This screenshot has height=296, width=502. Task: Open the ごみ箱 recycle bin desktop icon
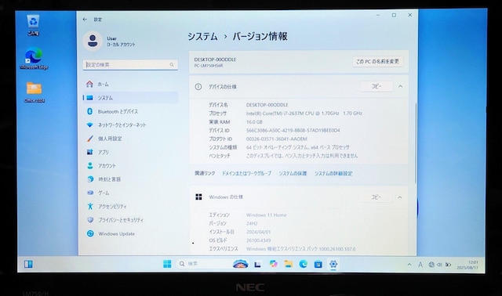(x=33, y=25)
